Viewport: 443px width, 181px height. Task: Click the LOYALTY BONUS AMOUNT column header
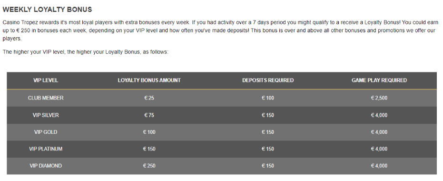(149, 80)
